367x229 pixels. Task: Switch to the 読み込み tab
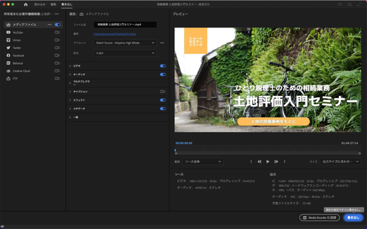click(x=40, y=4)
